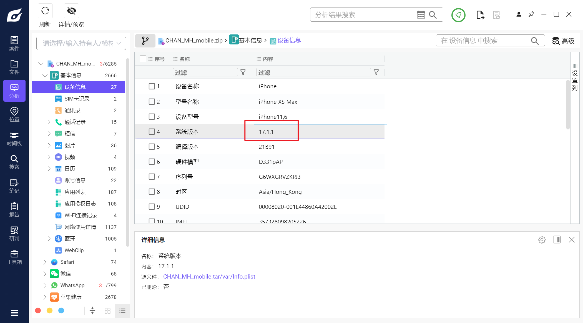This screenshot has height=323, width=583.
Task: Collapse the 基本信息 tree node
Action: coord(45,75)
